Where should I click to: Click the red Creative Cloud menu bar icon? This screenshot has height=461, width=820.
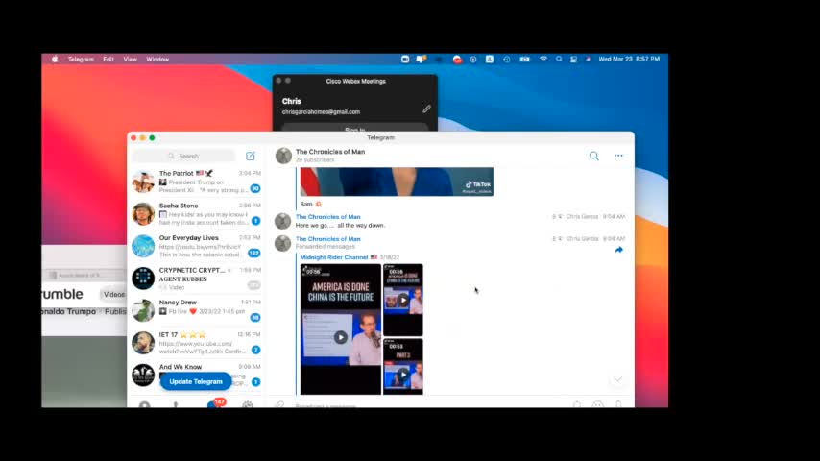[x=457, y=60]
